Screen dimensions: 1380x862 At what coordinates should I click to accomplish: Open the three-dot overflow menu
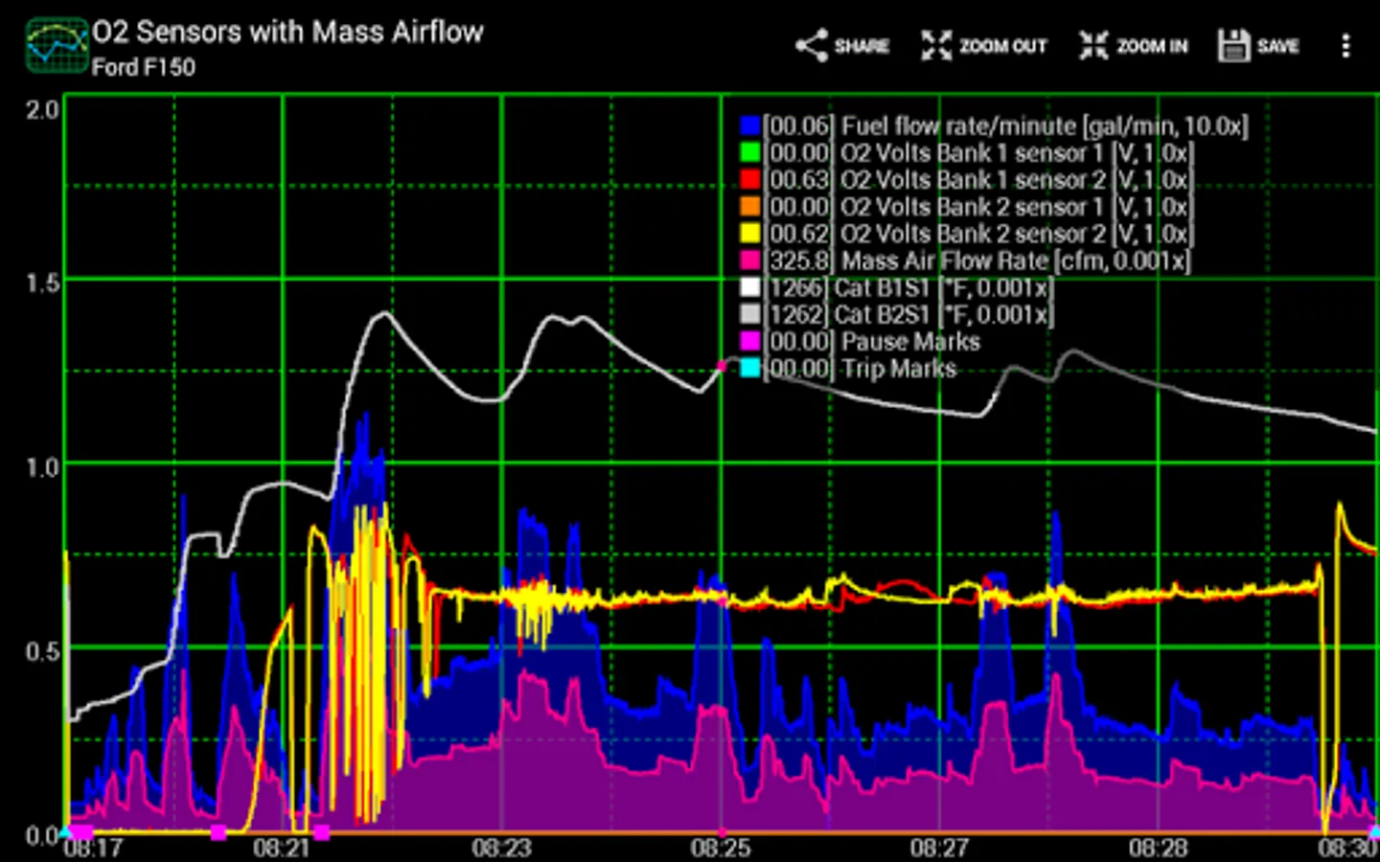click(1345, 46)
